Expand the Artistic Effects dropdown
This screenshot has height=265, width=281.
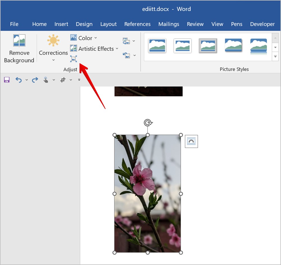[x=117, y=49]
